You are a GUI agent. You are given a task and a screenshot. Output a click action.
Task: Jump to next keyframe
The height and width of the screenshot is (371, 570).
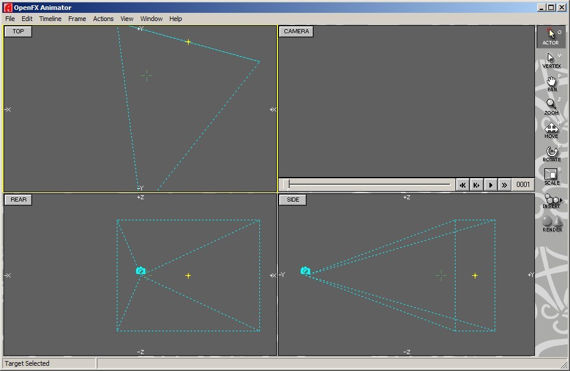476,185
